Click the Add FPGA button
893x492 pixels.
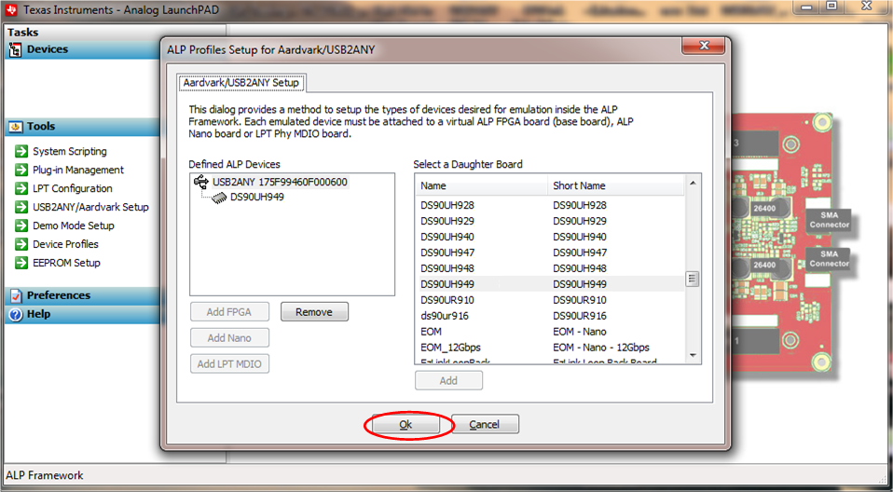pos(229,312)
